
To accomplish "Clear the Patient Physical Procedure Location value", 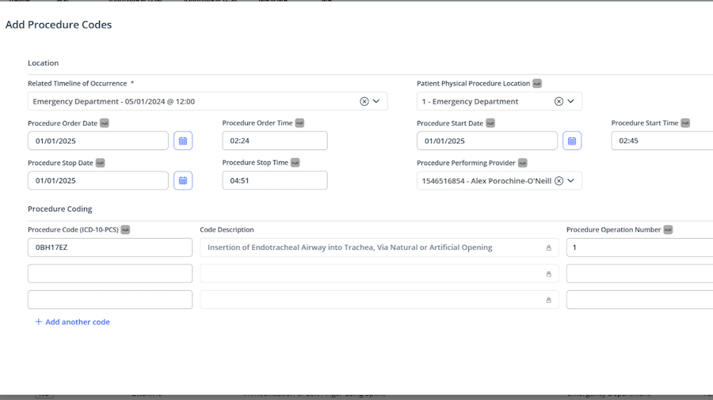I will 559,102.
